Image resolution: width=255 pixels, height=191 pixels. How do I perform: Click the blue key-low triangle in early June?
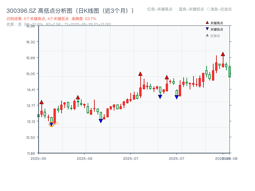pyautogui.click(x=101, y=121)
